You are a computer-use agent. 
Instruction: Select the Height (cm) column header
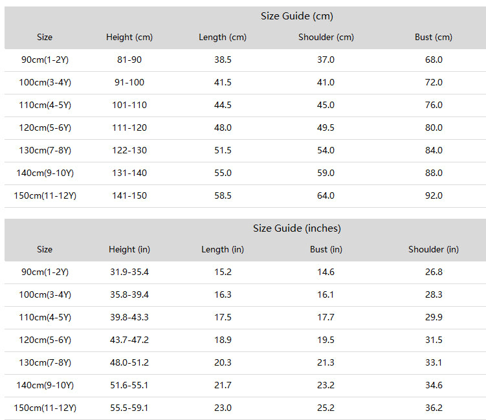(x=129, y=37)
